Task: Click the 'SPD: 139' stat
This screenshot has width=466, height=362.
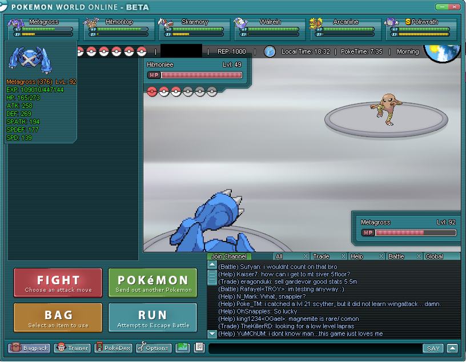Action: point(19,138)
